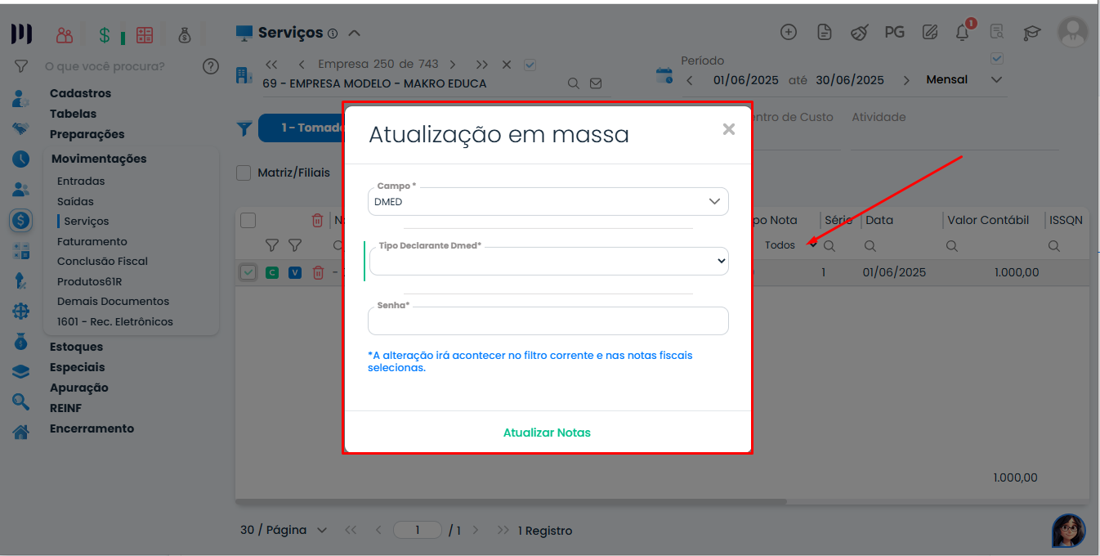Click the X to clear company selection
Image resolution: width=1100 pixels, height=556 pixels.
click(x=507, y=65)
